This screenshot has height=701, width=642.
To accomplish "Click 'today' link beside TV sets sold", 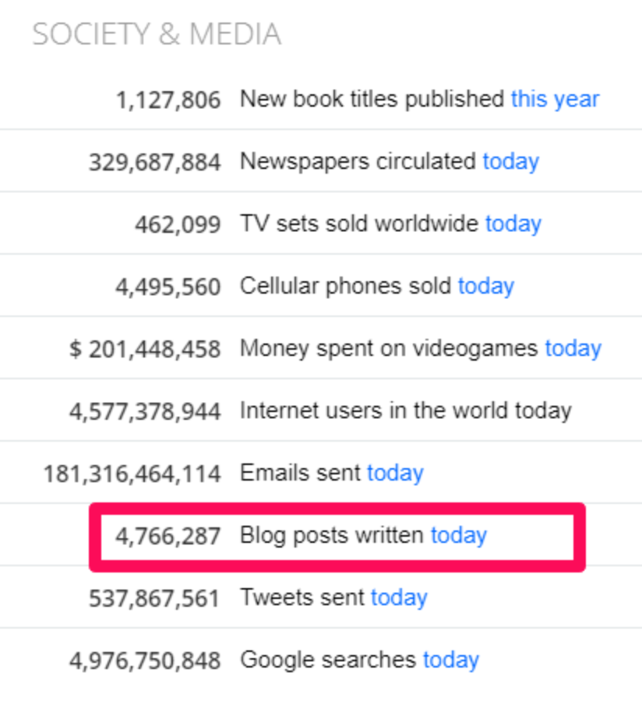I will [x=513, y=224].
